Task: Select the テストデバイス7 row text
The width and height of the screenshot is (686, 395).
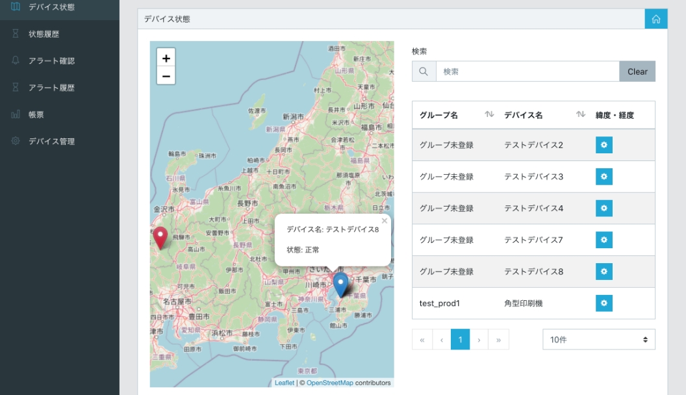Action: pos(533,240)
